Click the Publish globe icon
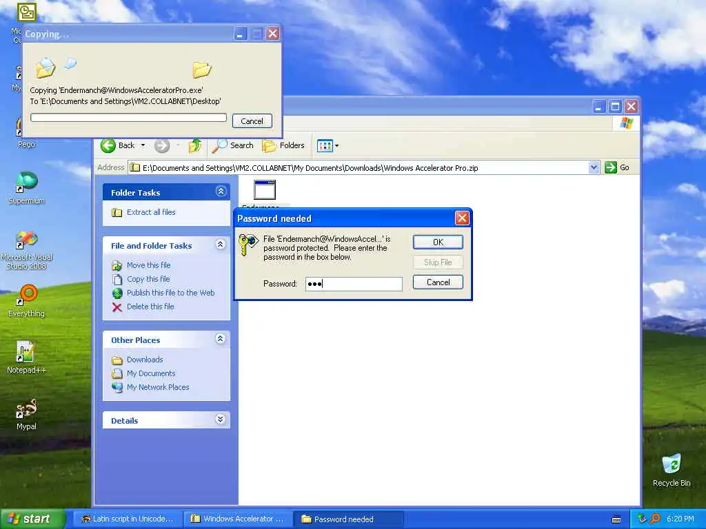706x529 pixels. [x=117, y=293]
